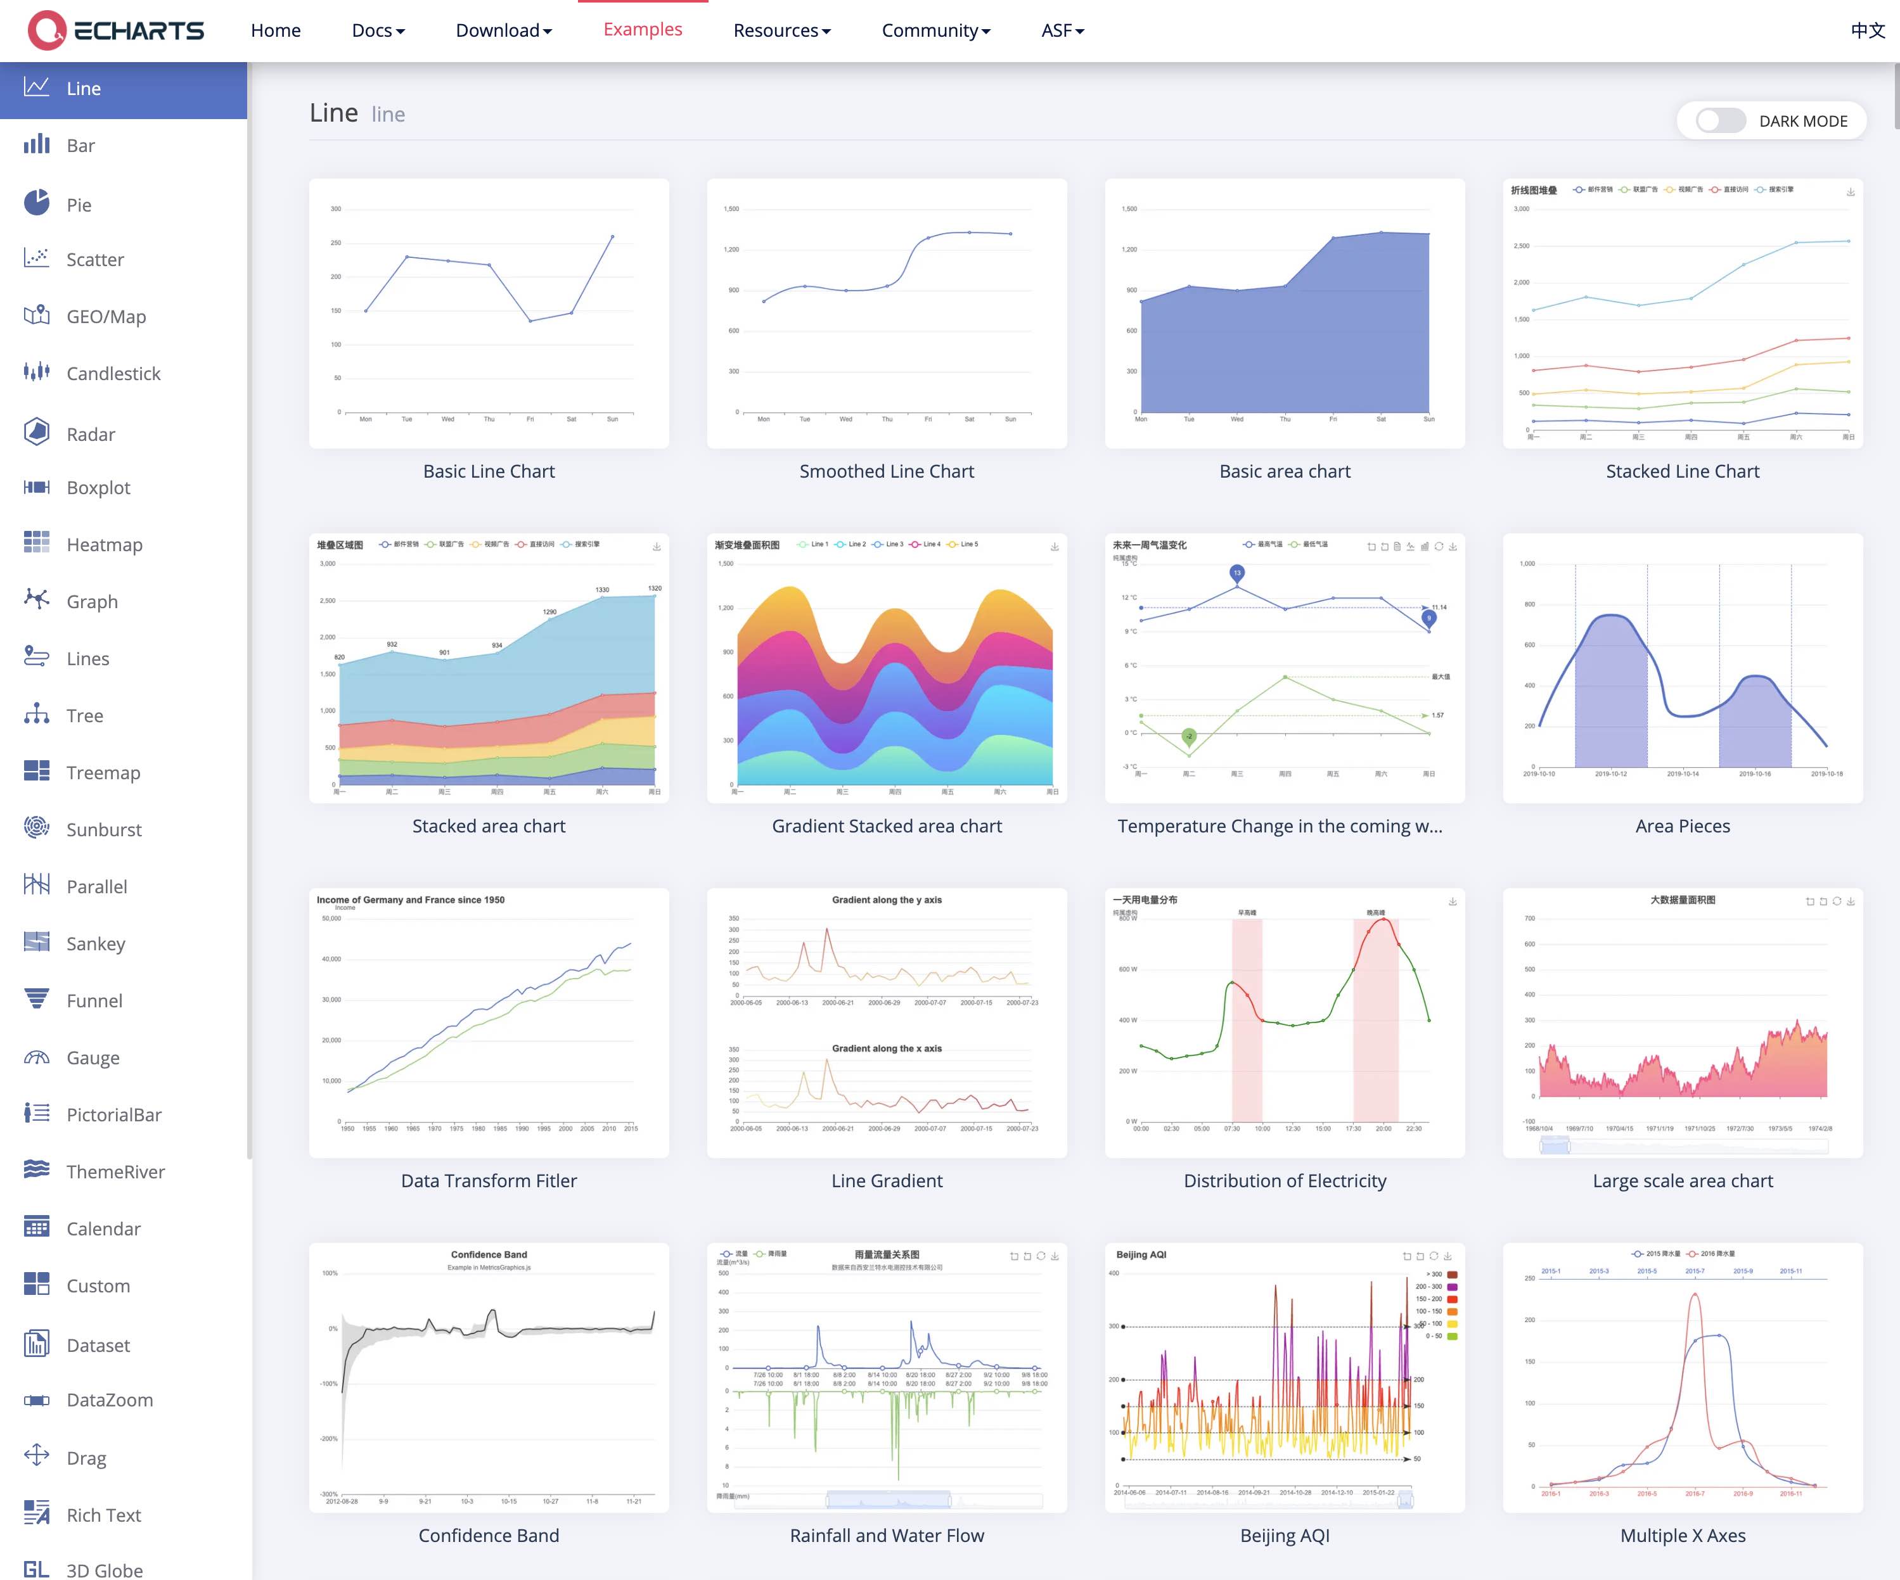This screenshot has width=1900, height=1580.
Task: Open the Scatter examples section
Action: pyautogui.click(x=94, y=260)
